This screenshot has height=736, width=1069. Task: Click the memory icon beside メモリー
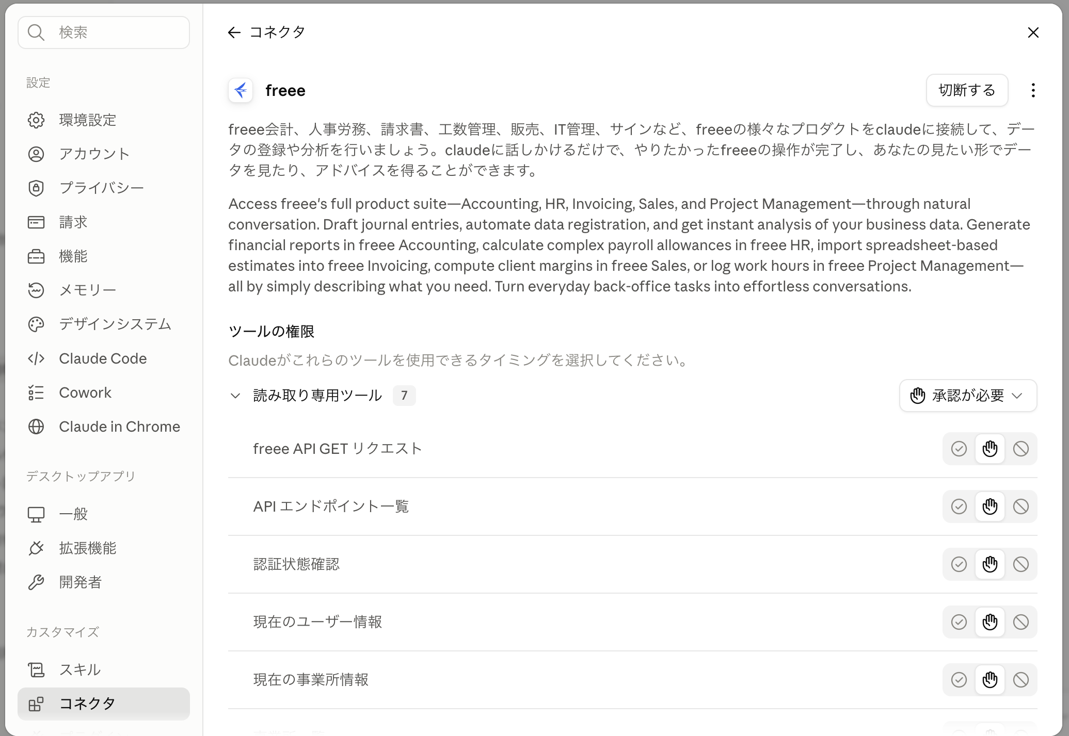36,290
